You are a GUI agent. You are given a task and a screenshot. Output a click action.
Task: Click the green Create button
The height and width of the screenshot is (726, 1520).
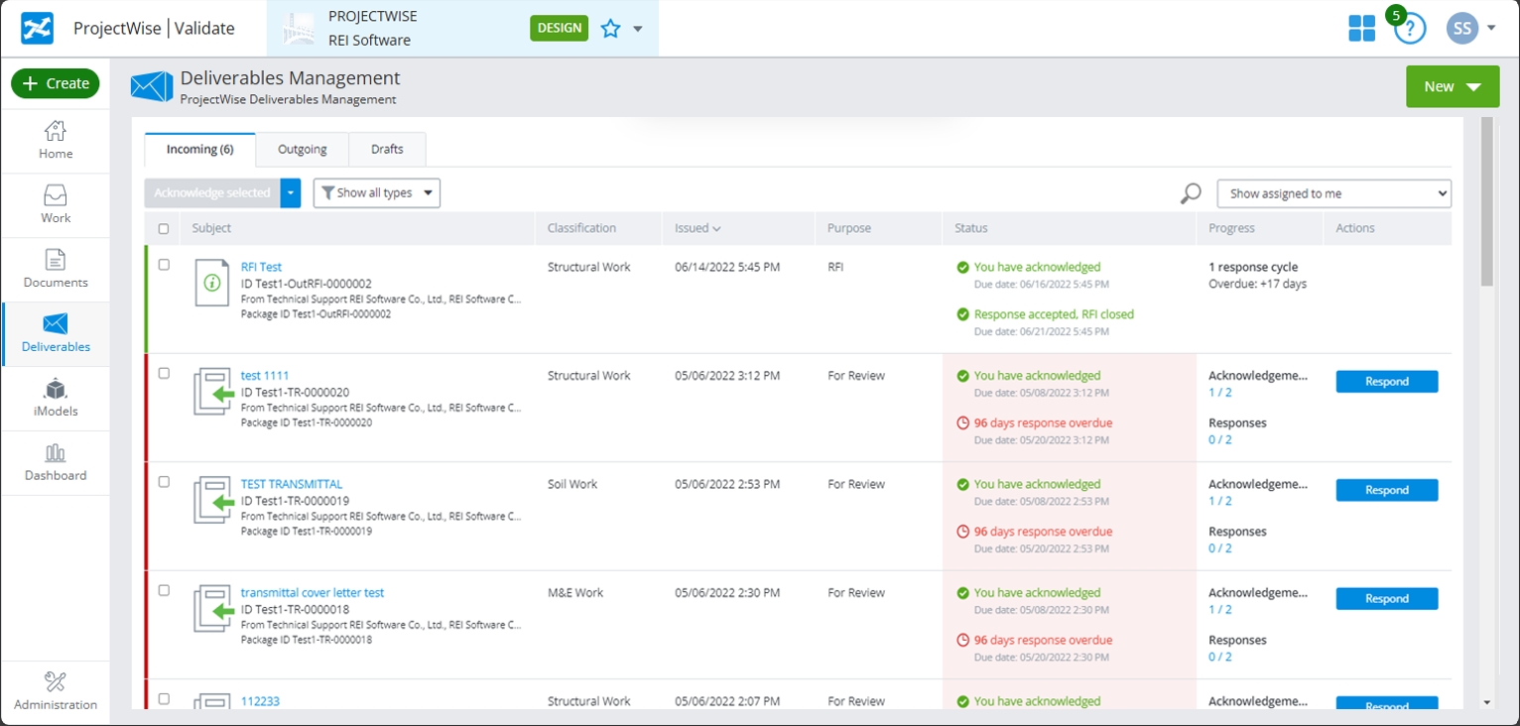click(56, 83)
